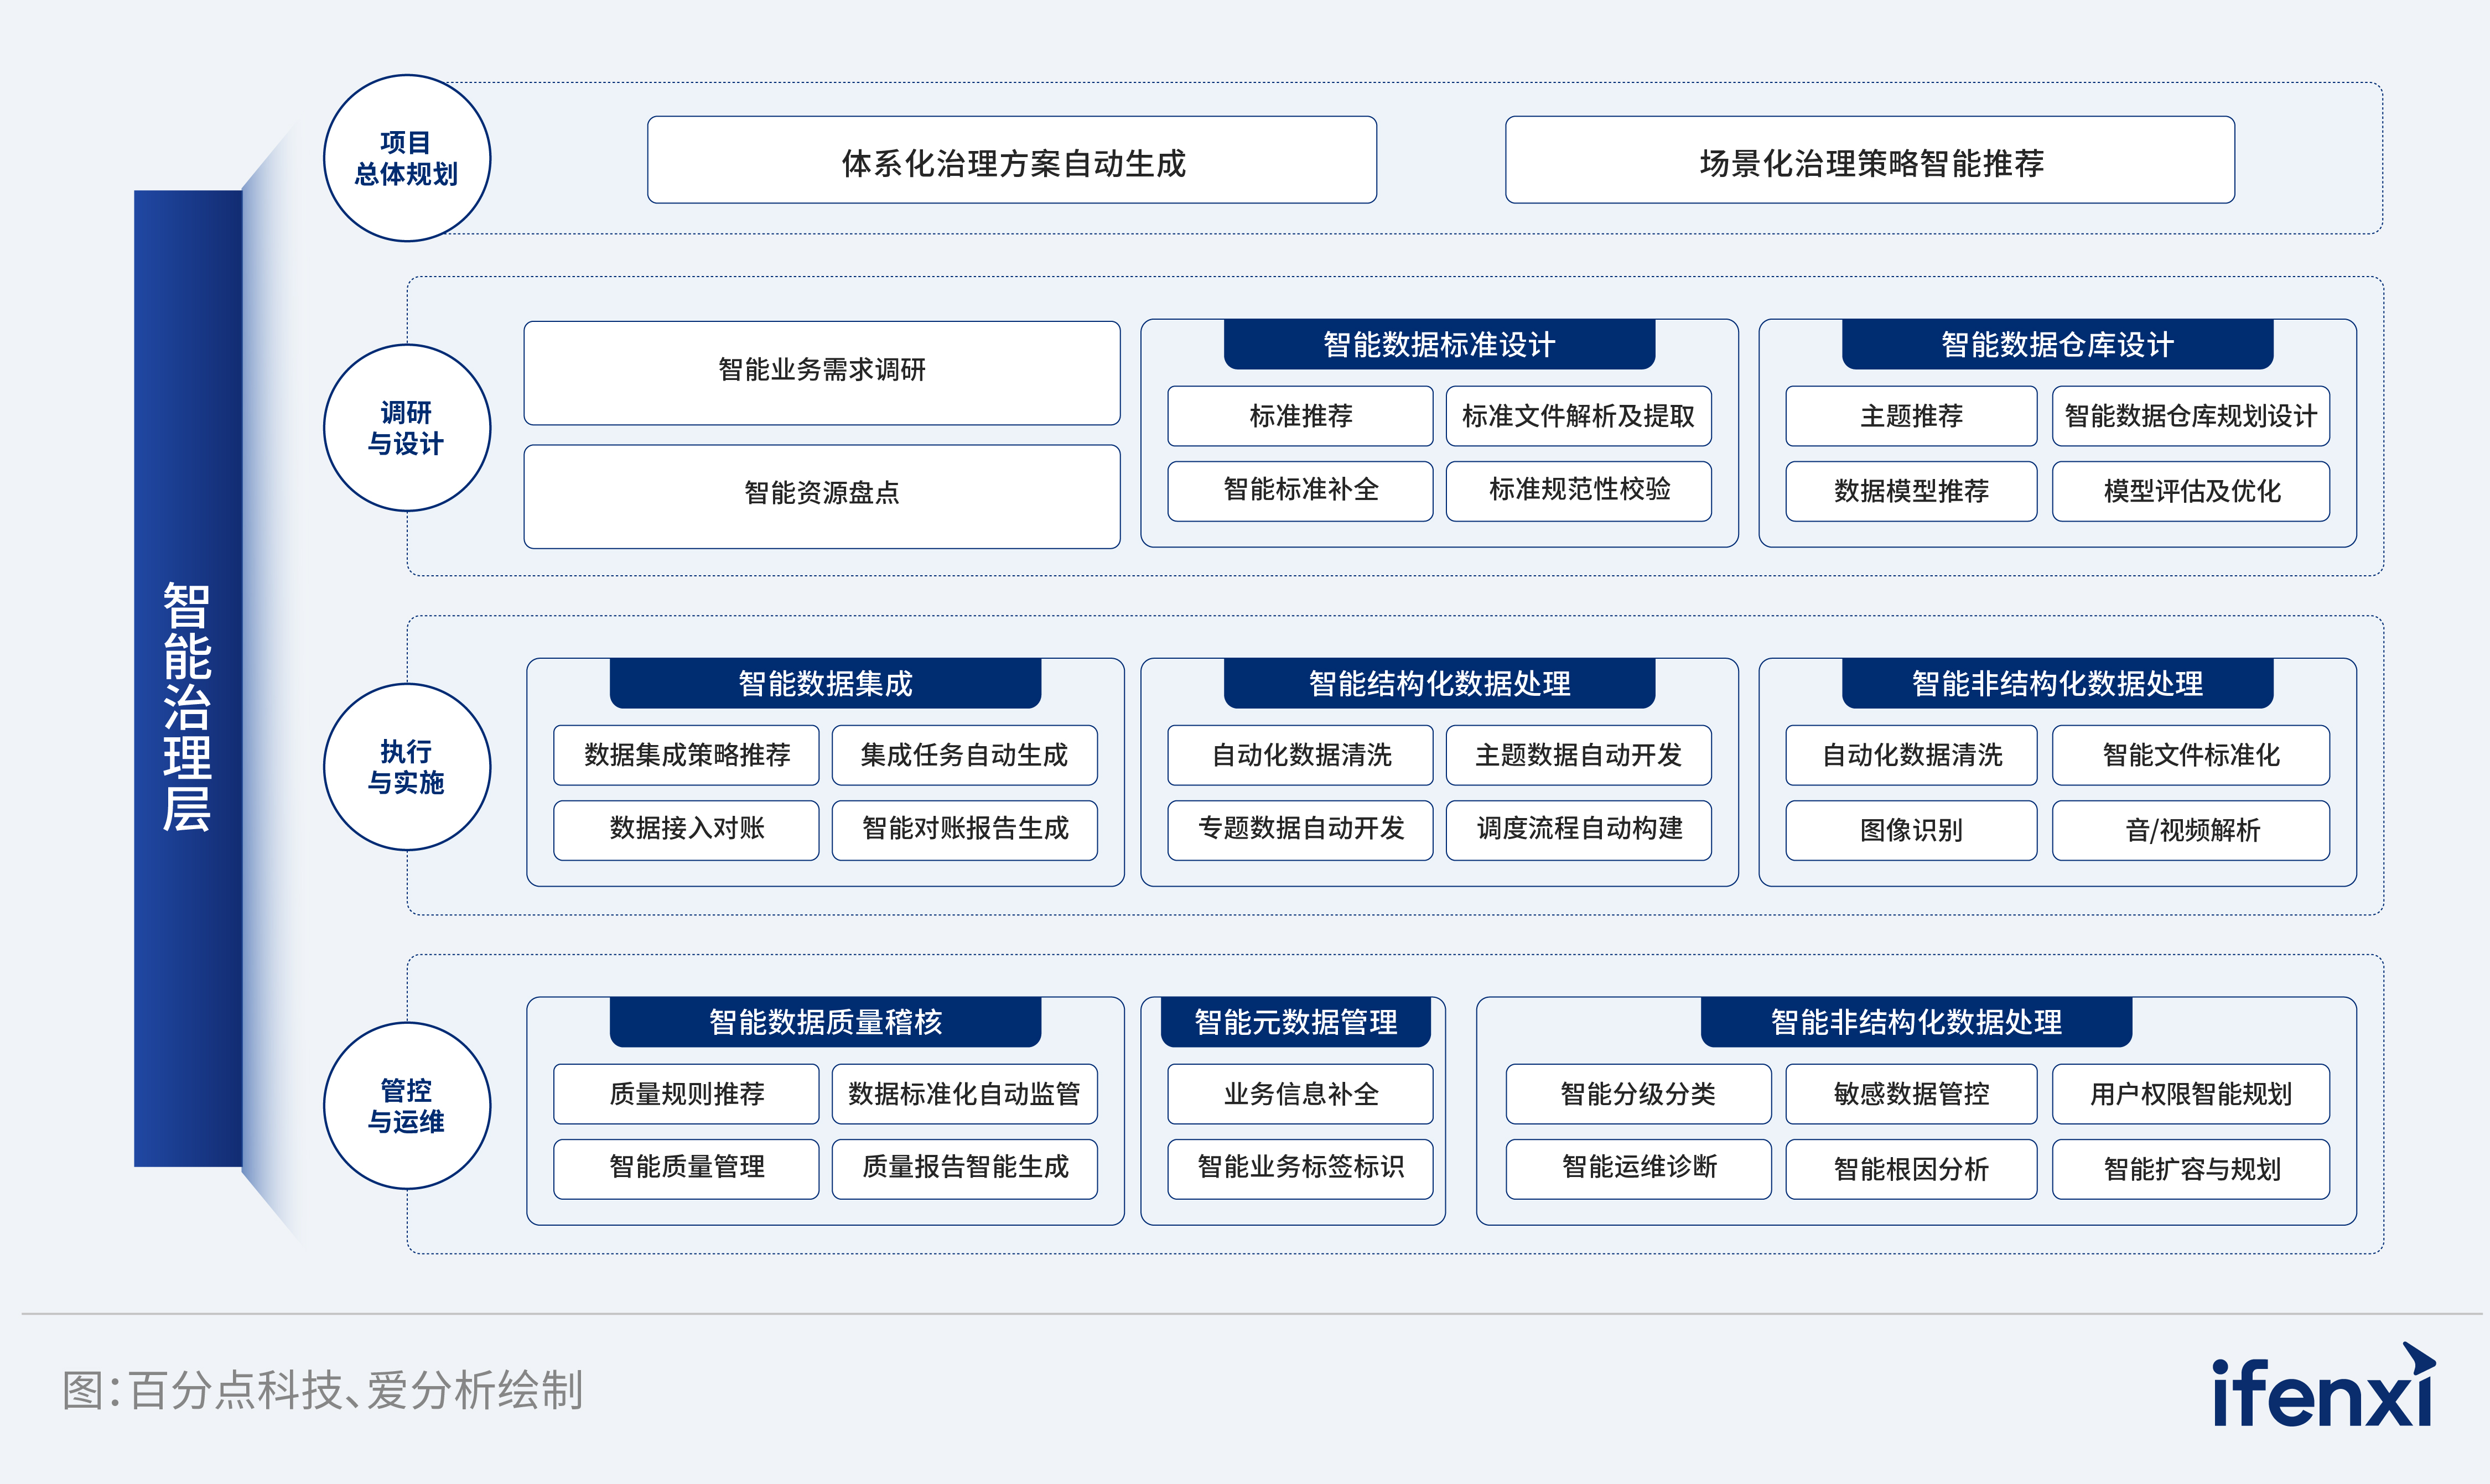
Task: Click the 智能数据仓库设计 header
Action: [x=2057, y=345]
